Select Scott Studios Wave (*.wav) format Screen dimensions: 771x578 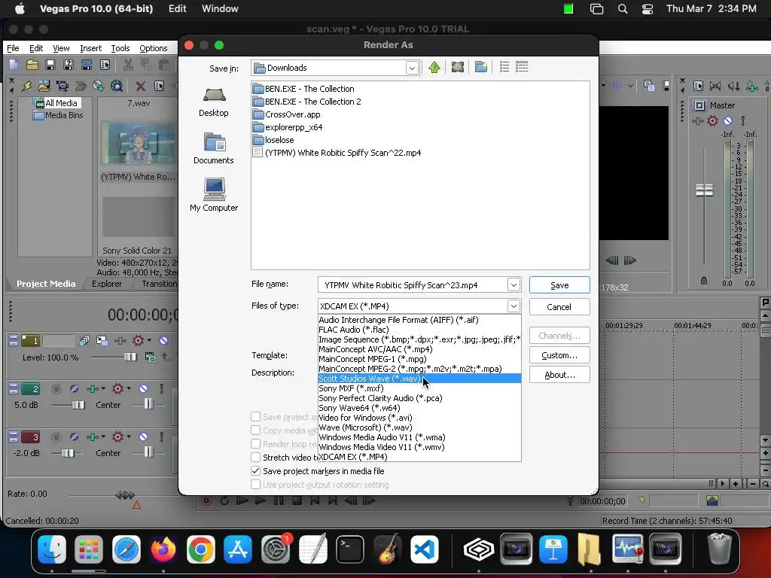coord(419,379)
